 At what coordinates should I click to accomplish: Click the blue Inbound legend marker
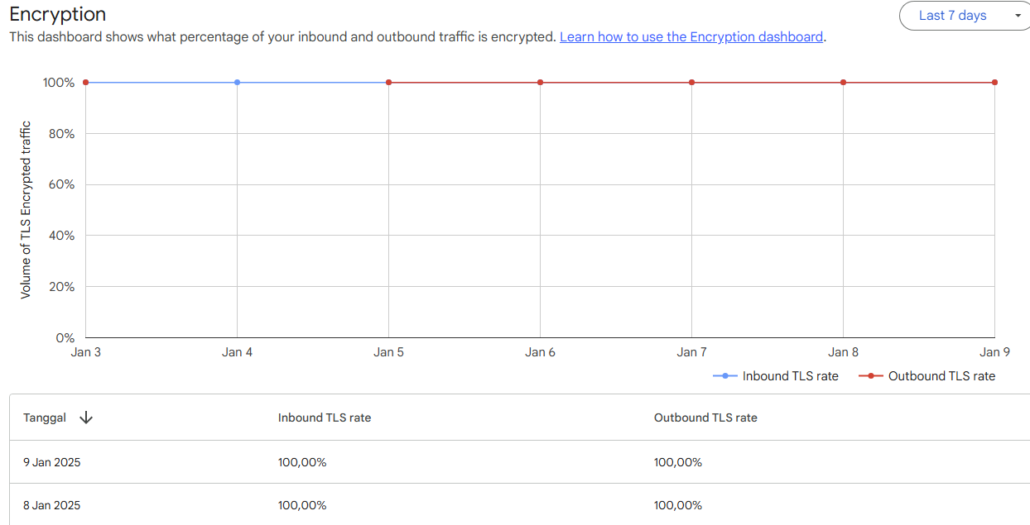coord(725,376)
